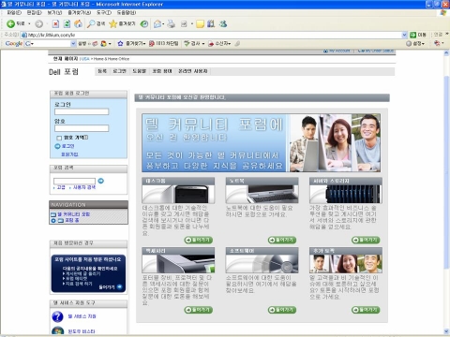The image size is (450, 337).
Task: Stop page loading with red X icon
Action: pos(55,23)
